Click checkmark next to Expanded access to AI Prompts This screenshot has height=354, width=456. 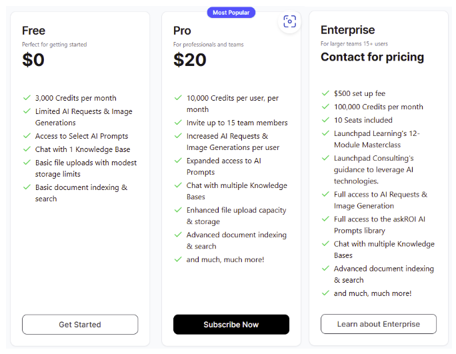coord(178,160)
